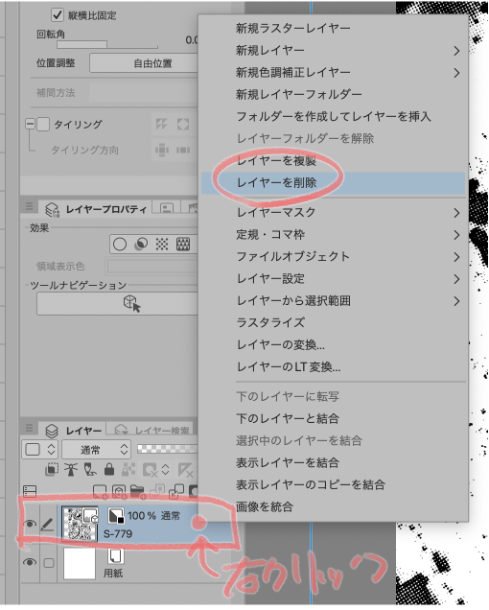Click the second タイリング pattern icon
489x610 pixels.
point(183,124)
